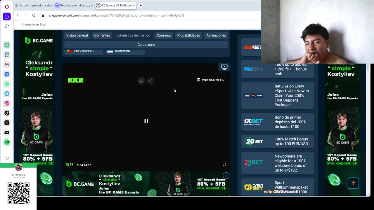Go back to the previous page
Screen dimensions: 374x210
[x=18, y=15]
